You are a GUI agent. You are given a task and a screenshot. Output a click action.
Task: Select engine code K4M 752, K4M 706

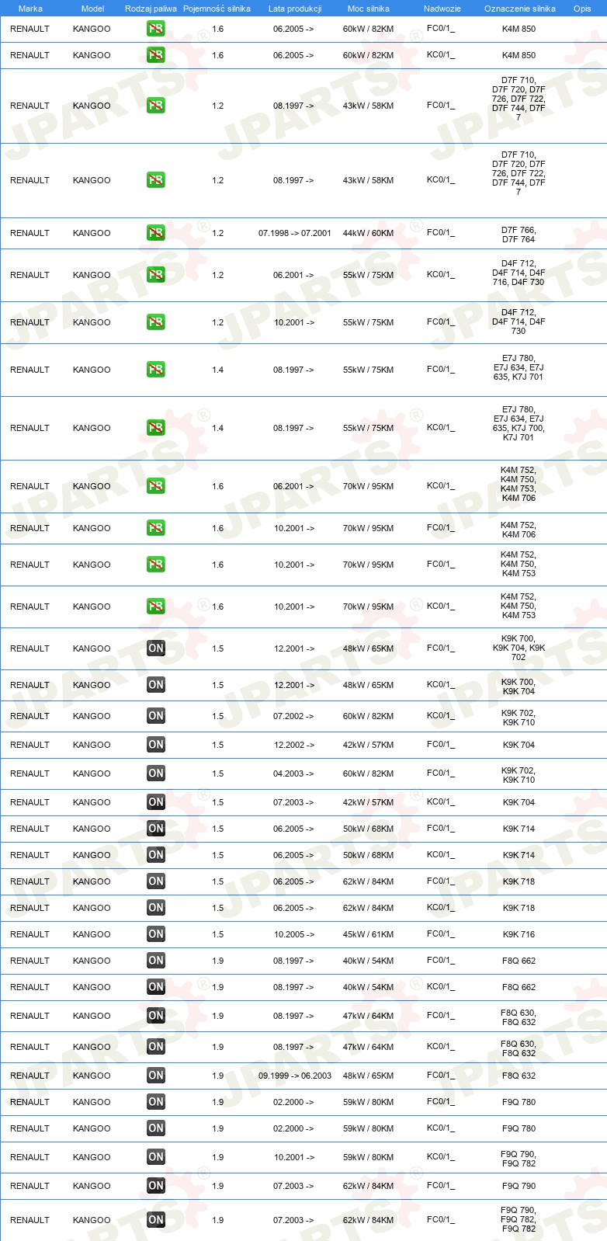point(519,530)
